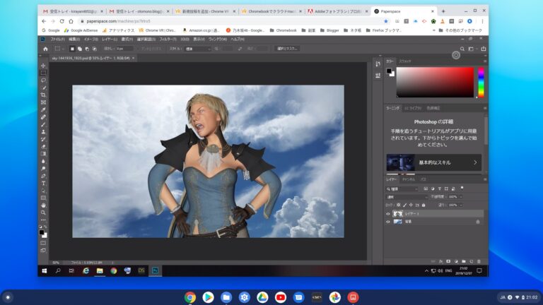Delete layer with the trash icon
Screen dimensions: 543x305
479,261
